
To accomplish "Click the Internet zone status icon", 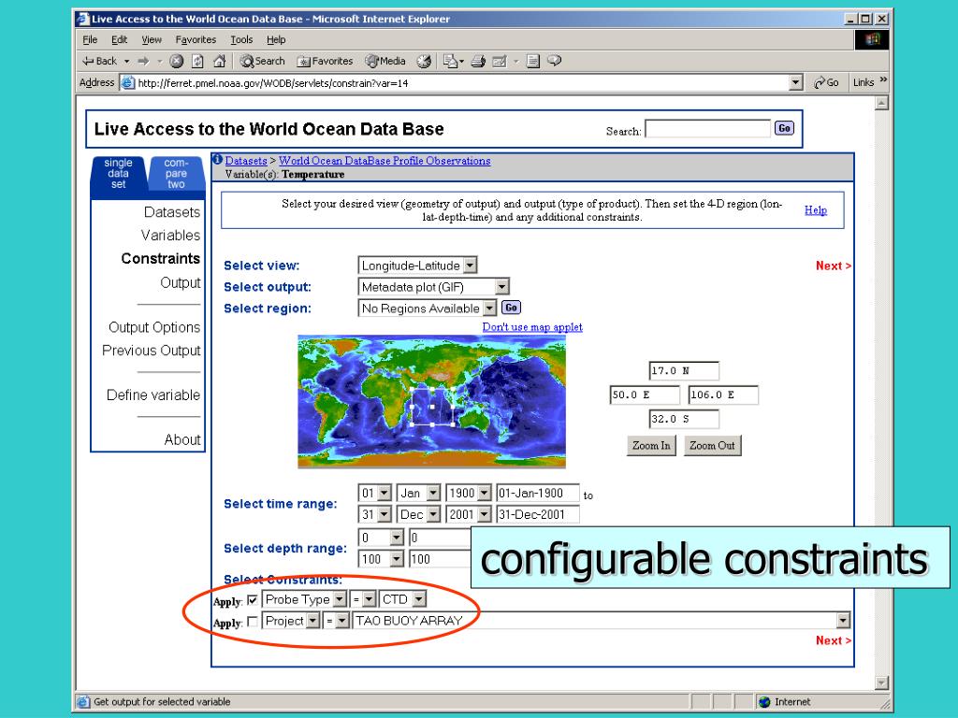I will (x=764, y=701).
